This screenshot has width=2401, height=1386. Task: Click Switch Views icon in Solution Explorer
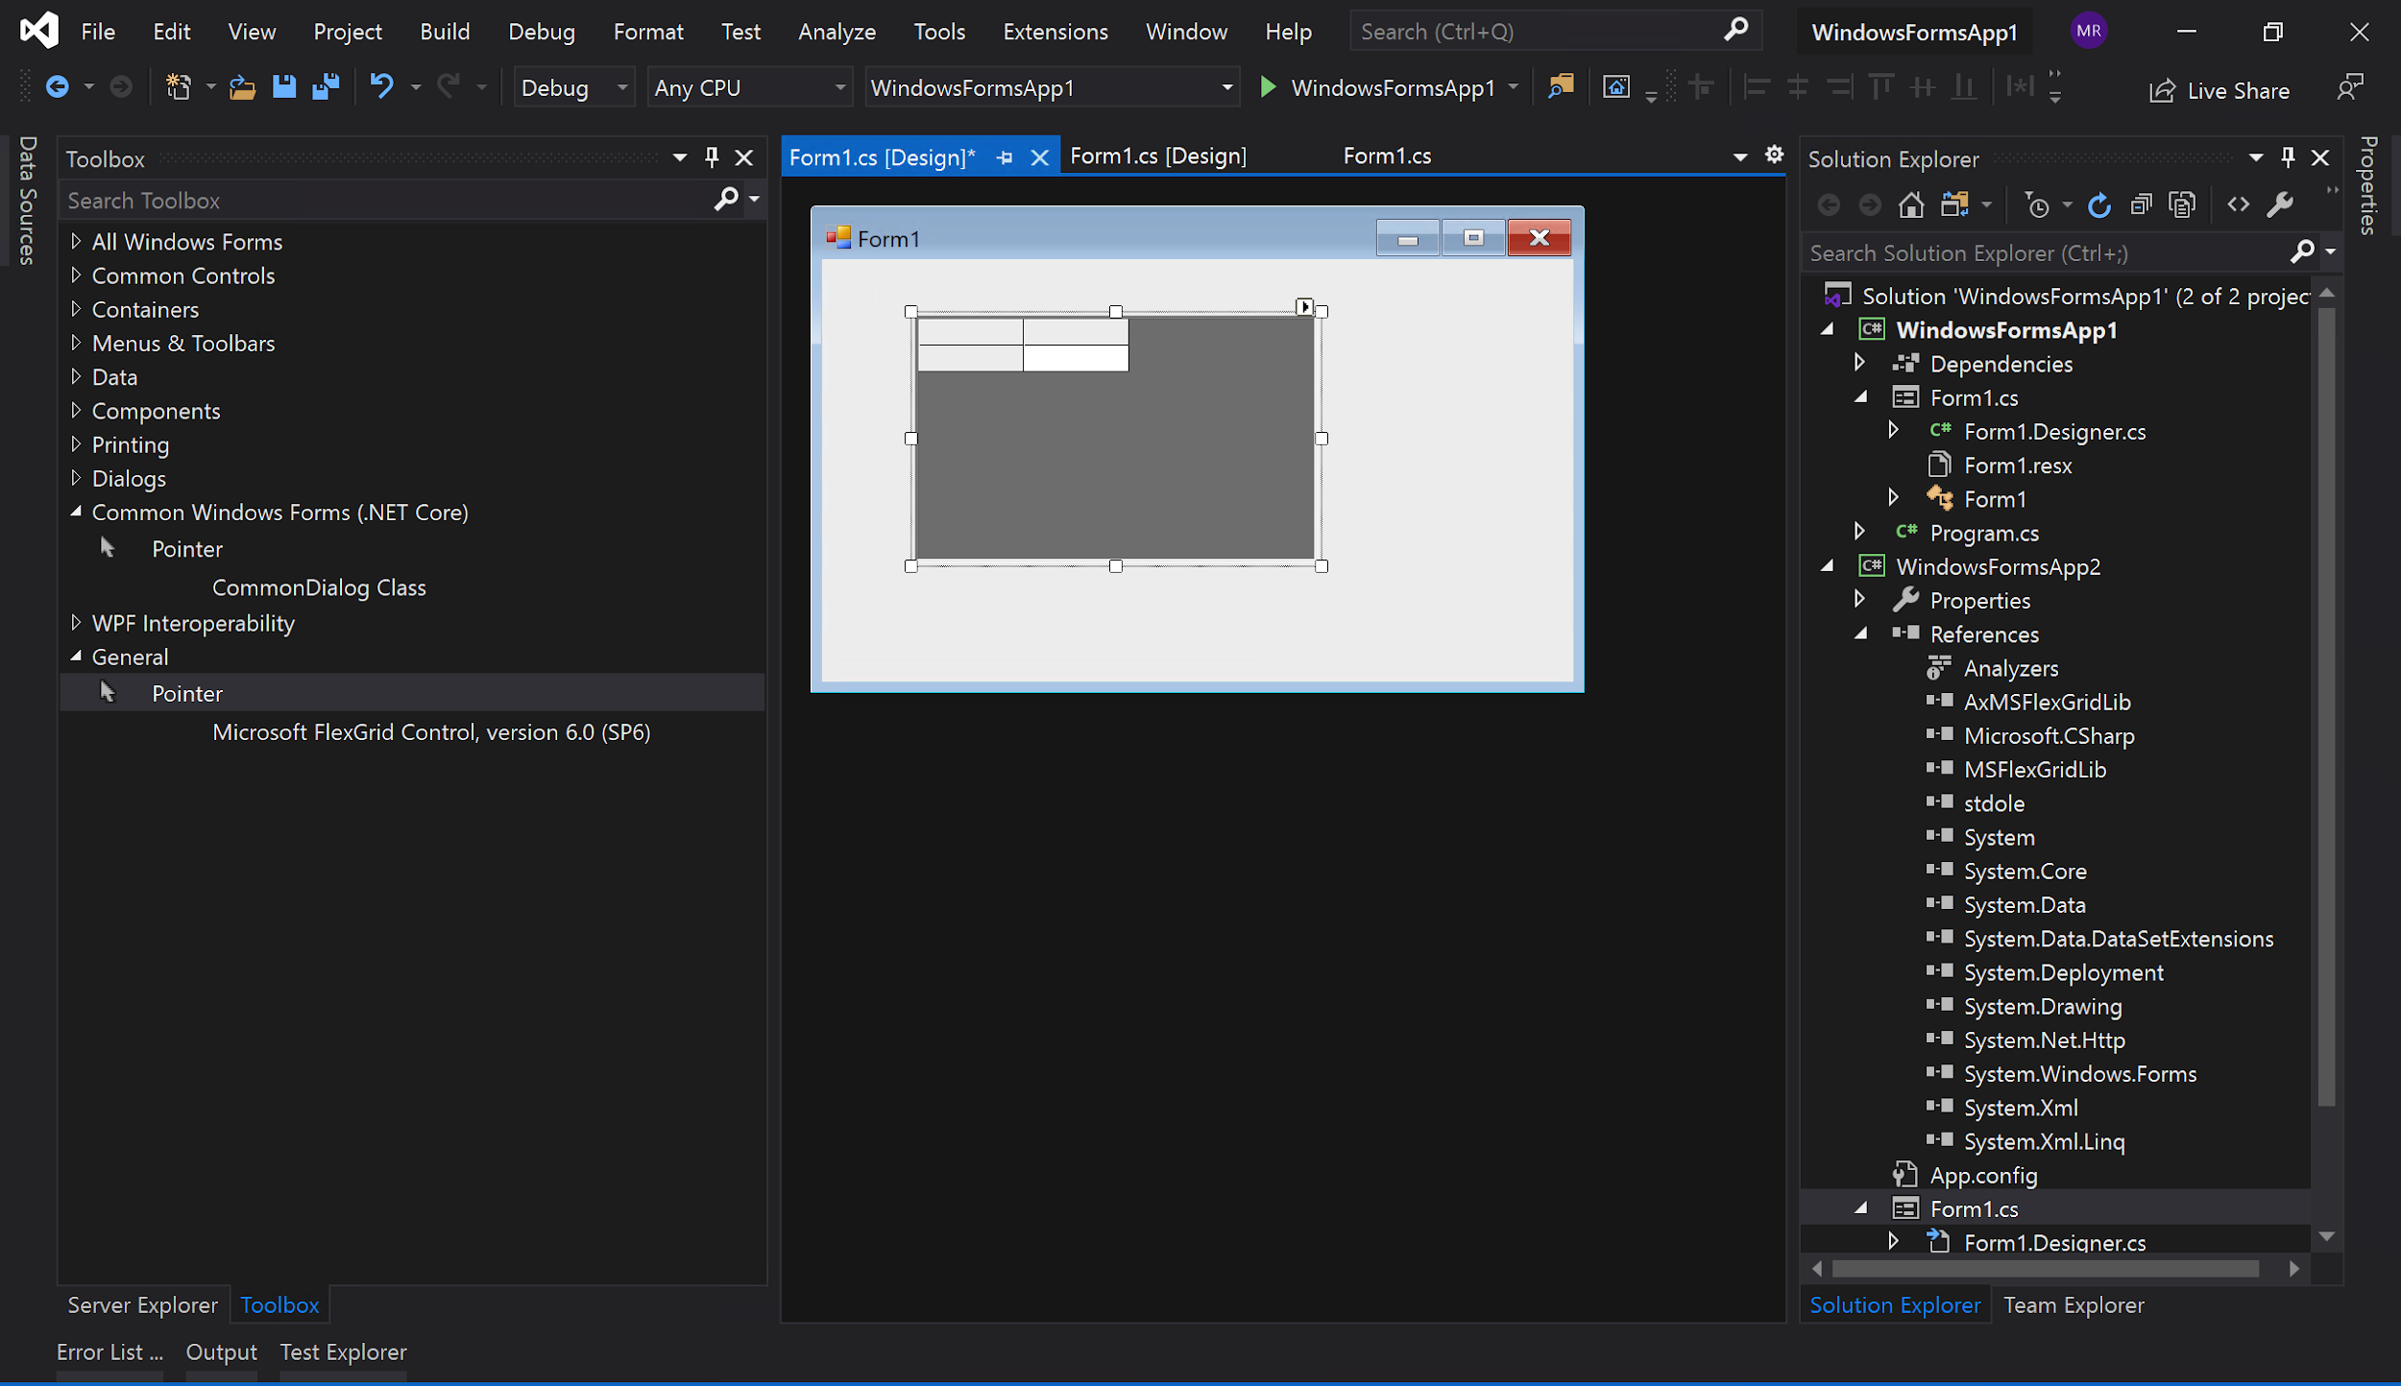click(x=1953, y=204)
